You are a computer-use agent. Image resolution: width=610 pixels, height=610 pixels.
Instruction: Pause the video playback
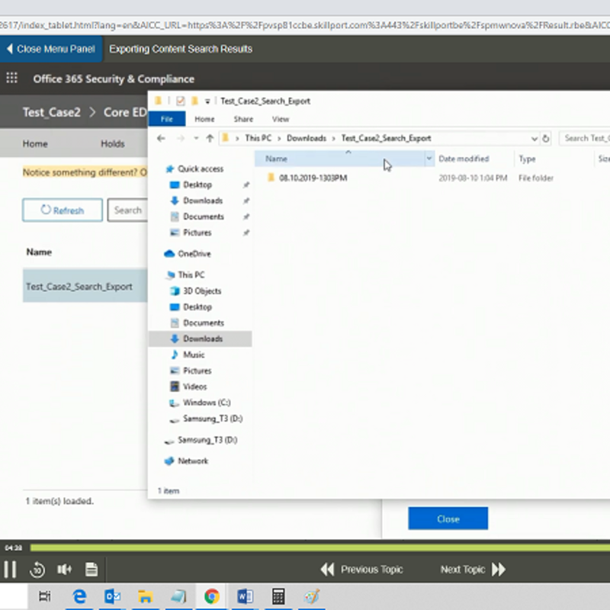10,570
